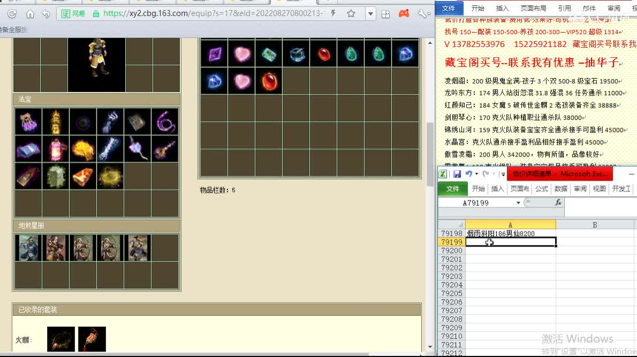Open the address bar dropdown arrow
This screenshot has width=637, height=357.
point(370,14)
